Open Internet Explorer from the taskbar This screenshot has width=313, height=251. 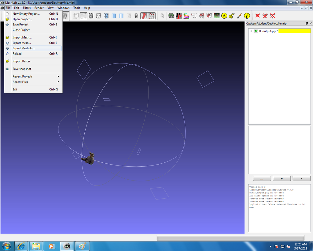point(21,246)
